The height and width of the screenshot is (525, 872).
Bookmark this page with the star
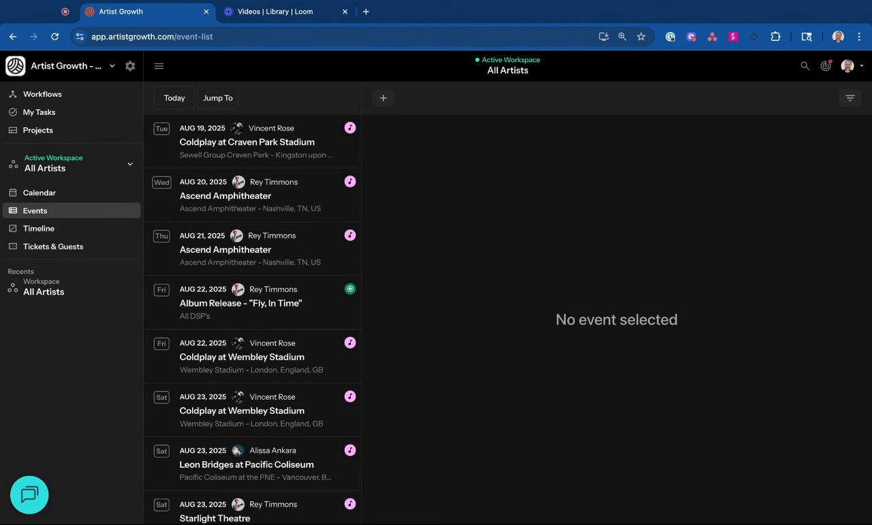point(641,37)
